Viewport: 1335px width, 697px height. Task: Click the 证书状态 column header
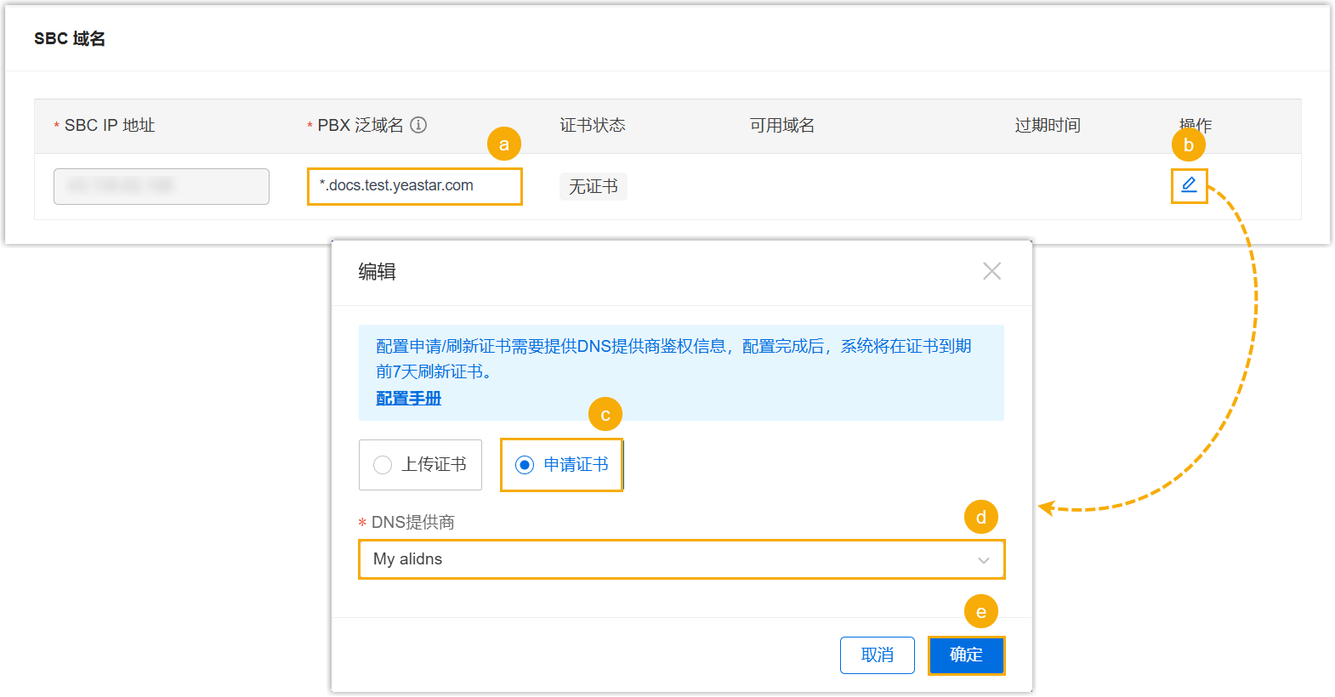[x=593, y=126]
